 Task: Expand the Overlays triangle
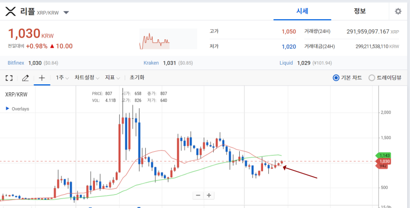point(7,108)
